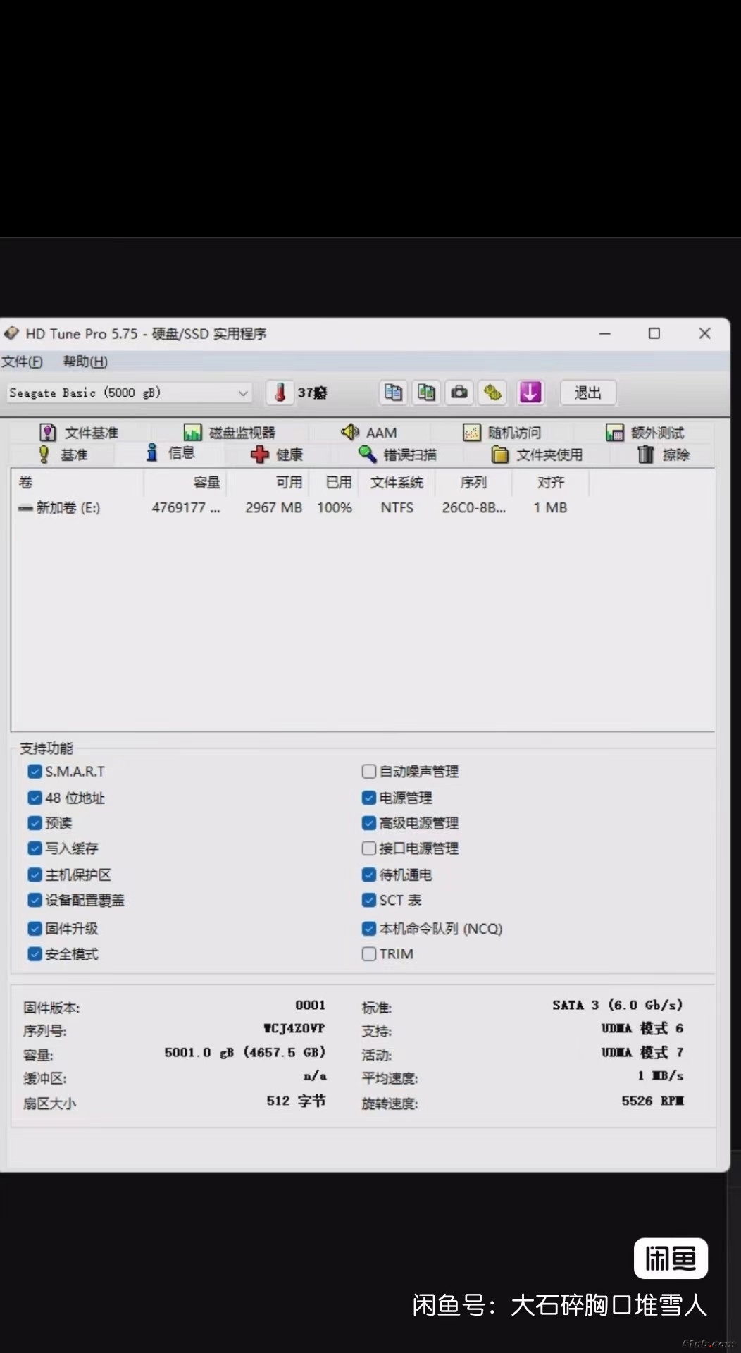
Task: Click the copy screenshot to clipboard icon
Action: (x=426, y=393)
